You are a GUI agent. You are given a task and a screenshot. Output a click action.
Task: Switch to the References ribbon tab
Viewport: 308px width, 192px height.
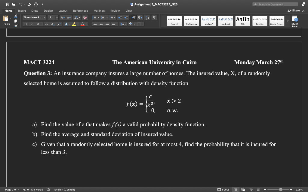(x=80, y=10)
